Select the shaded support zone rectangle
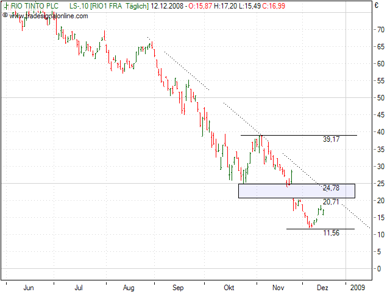This screenshot has height=292, width=390. click(297, 191)
